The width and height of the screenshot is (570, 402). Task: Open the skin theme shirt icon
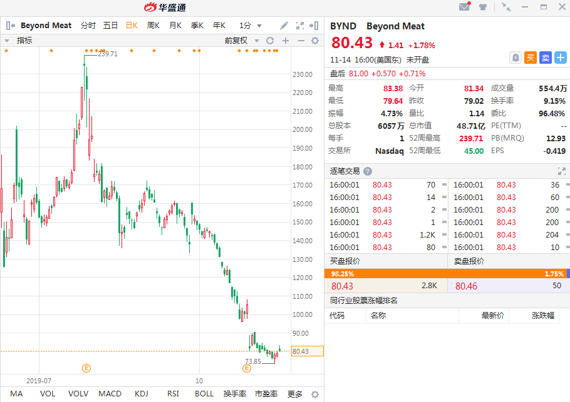[483, 7]
